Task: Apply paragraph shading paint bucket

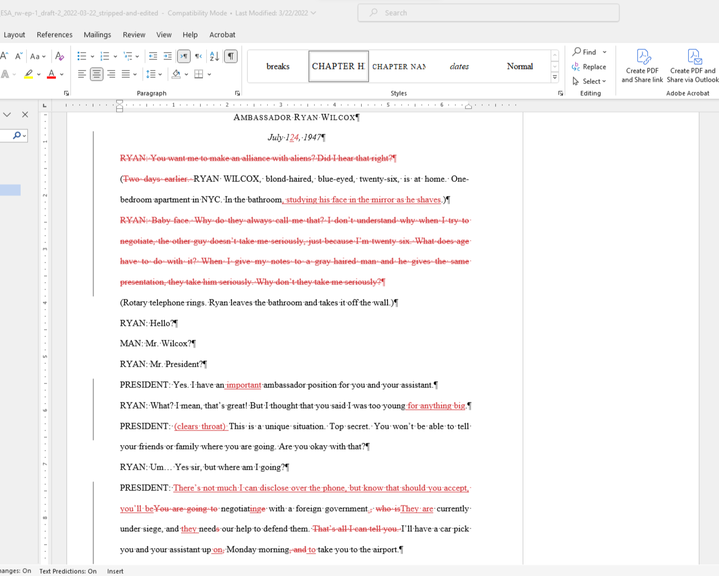Action: pyautogui.click(x=176, y=74)
